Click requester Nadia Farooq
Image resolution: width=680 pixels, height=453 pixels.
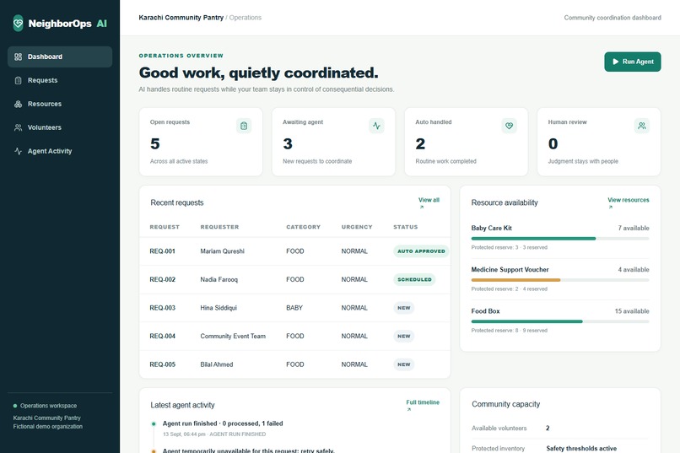coord(219,279)
